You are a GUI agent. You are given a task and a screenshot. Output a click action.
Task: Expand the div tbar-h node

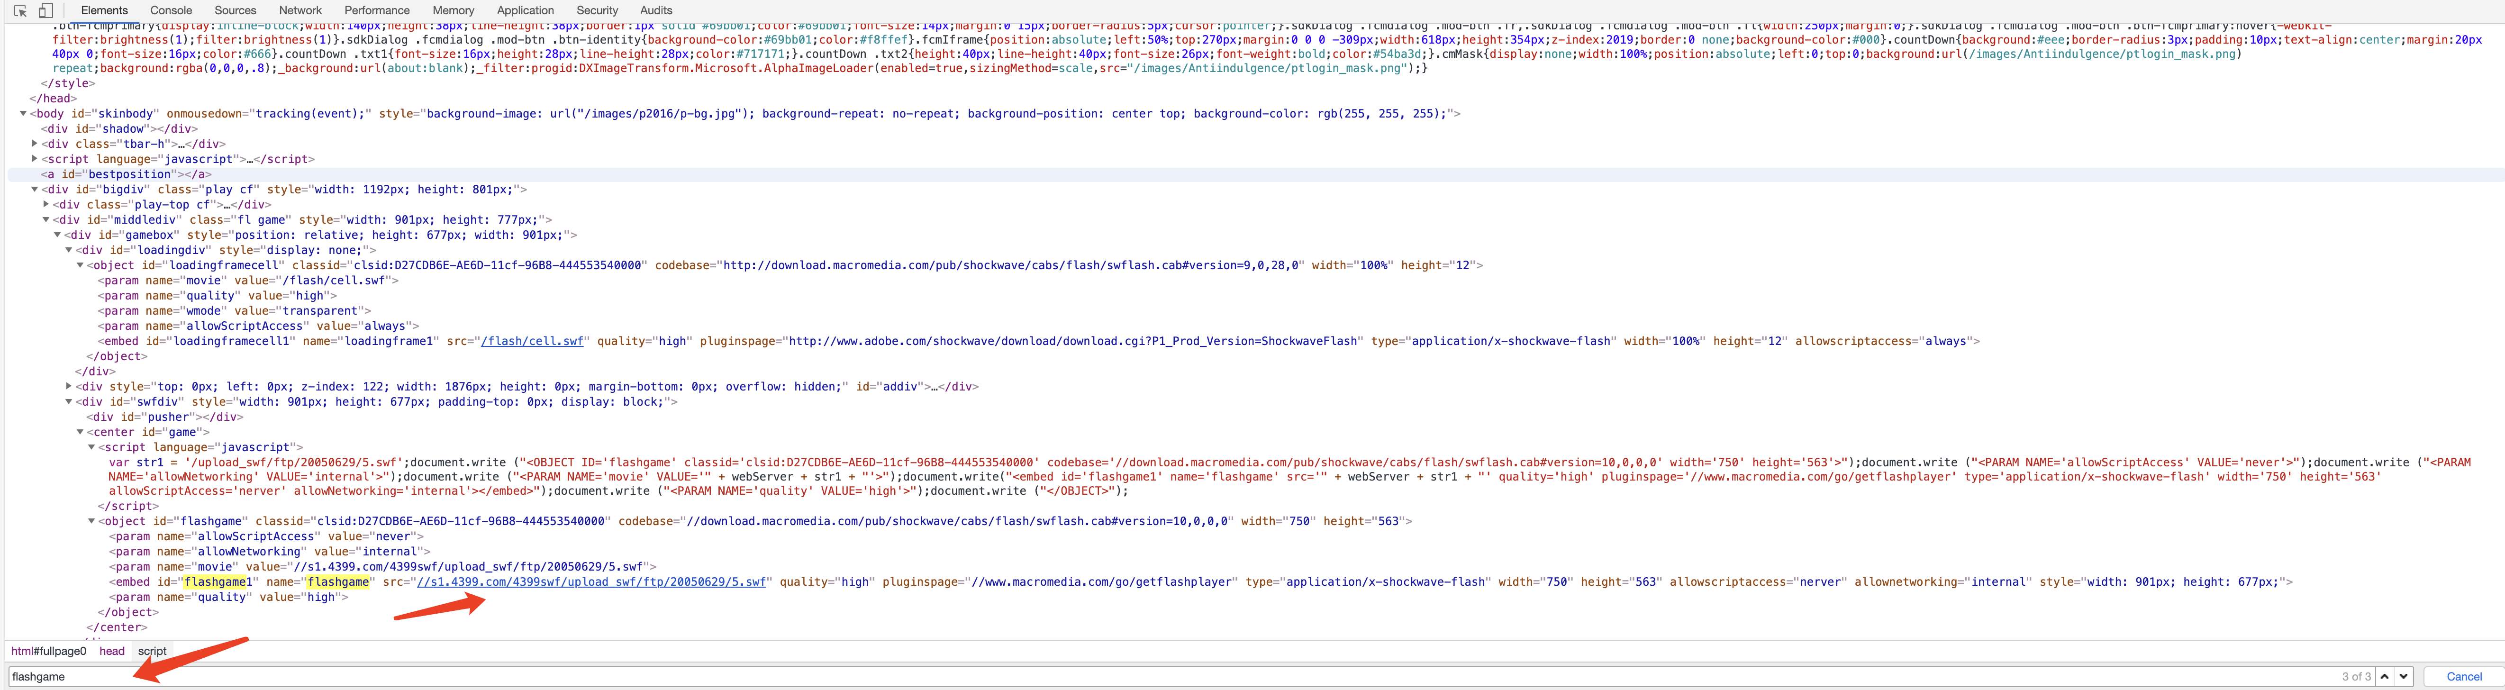pos(35,144)
